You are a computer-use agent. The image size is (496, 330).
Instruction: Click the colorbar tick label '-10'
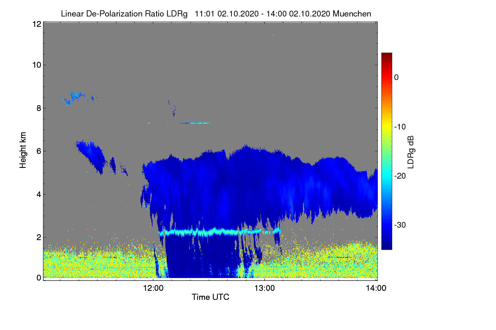[x=400, y=127]
